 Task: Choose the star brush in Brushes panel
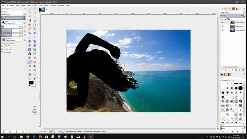coord(223,92)
